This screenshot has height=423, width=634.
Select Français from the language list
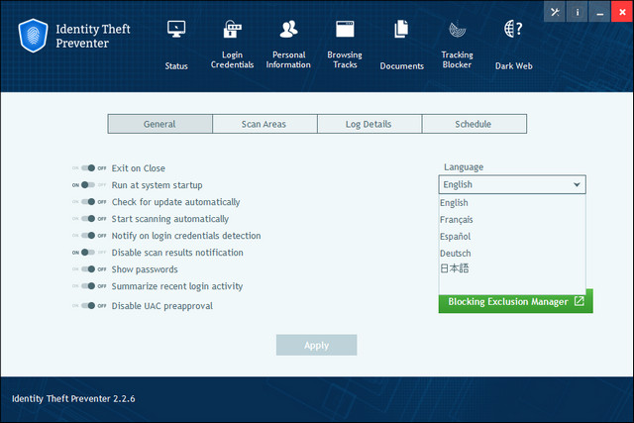[458, 220]
